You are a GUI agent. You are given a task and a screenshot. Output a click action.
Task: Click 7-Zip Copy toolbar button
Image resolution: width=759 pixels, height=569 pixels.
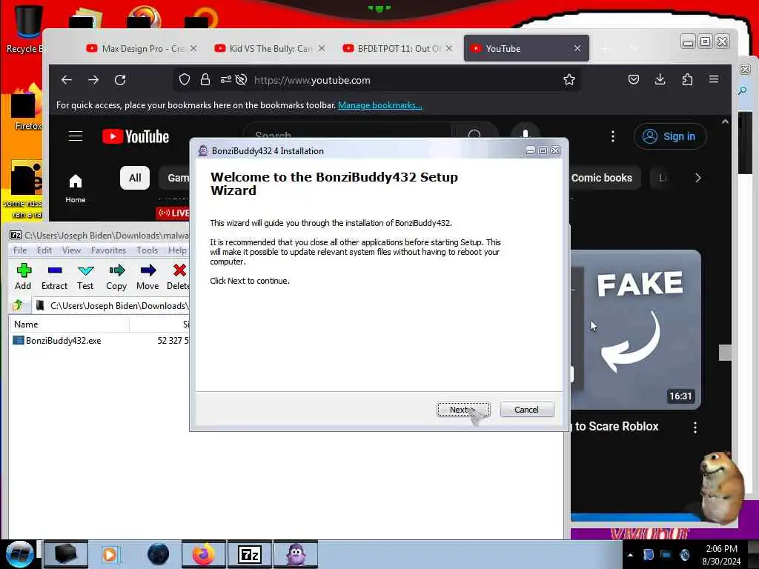click(116, 277)
